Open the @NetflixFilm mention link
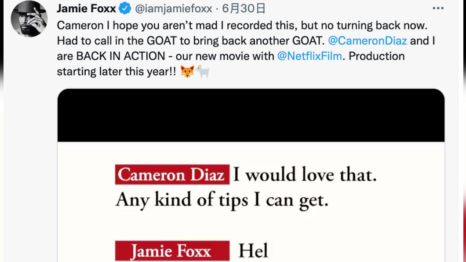This screenshot has height=262, width=466. tap(309, 56)
